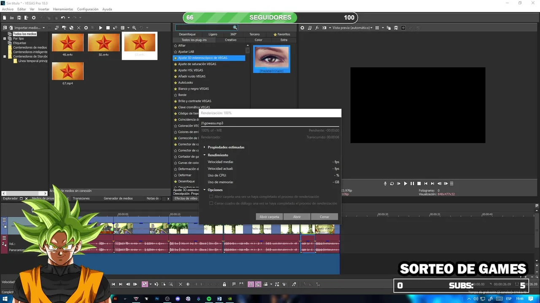Click the split screen view icon in preview toolbar
The width and height of the screenshot is (540, 303).
click(x=324, y=28)
